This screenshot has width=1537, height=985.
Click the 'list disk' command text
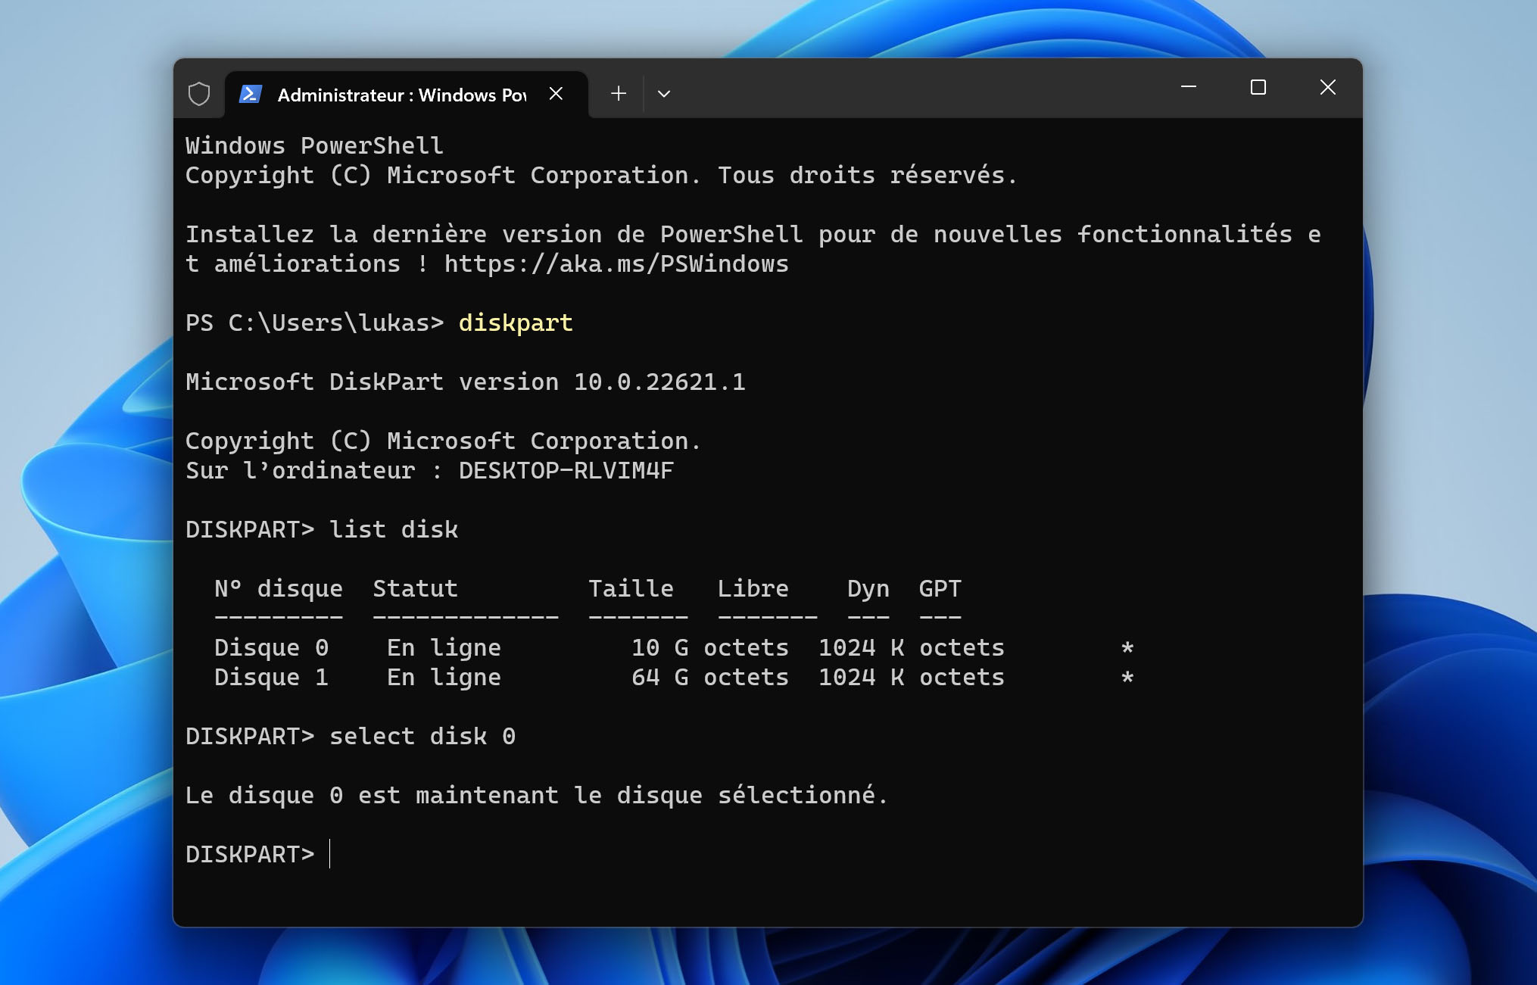click(394, 529)
